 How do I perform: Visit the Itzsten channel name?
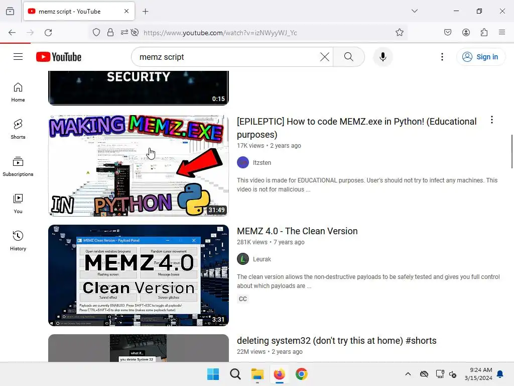[262, 162]
